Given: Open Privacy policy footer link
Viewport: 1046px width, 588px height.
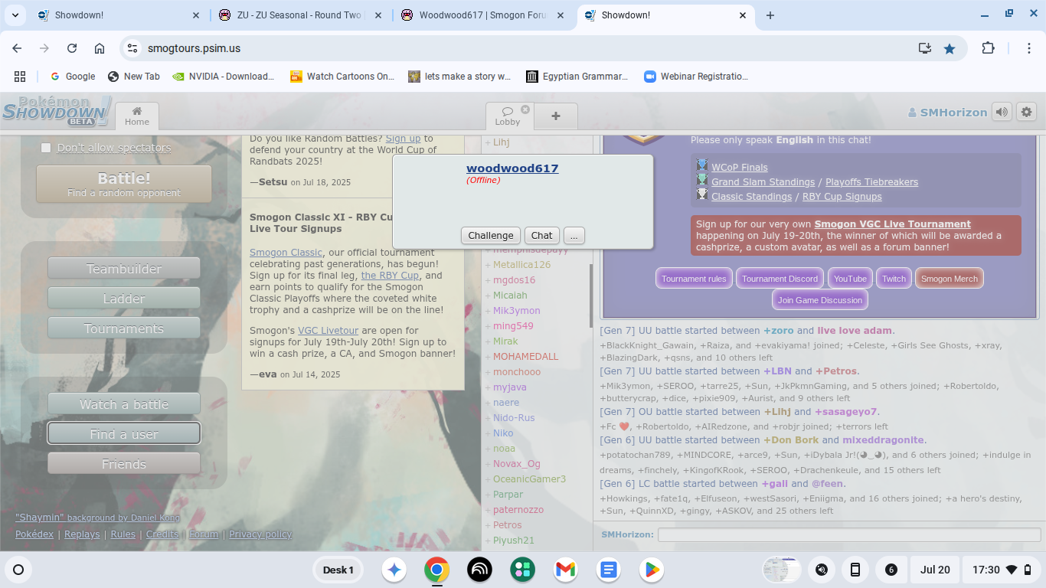Looking at the screenshot, I should tap(260, 534).
